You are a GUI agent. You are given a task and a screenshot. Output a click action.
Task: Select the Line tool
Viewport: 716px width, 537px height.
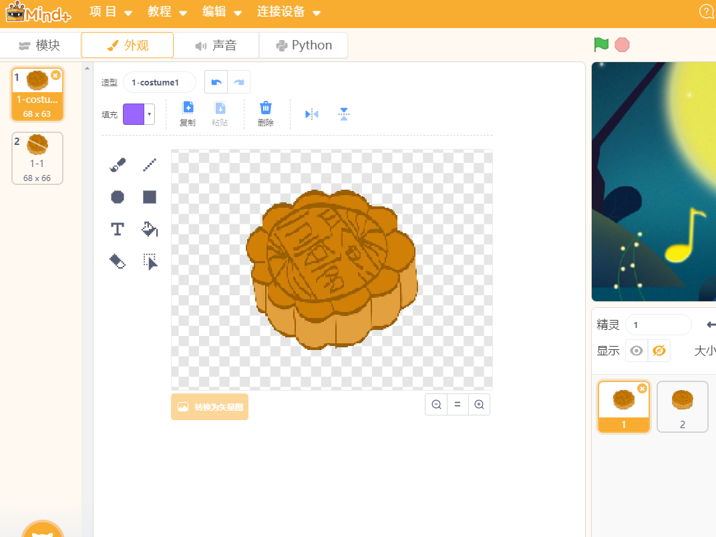150,165
